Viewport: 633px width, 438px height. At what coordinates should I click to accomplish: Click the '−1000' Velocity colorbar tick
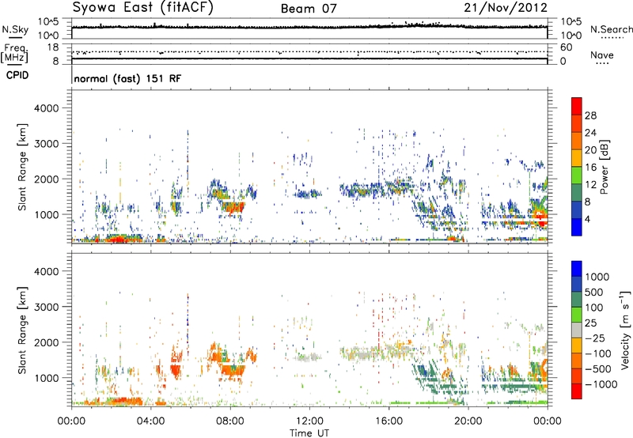[601, 384]
